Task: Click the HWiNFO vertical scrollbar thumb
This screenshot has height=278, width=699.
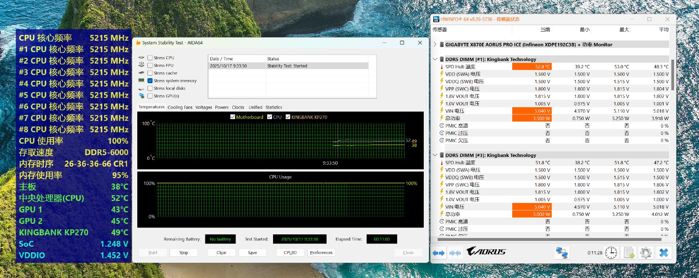Action: [673, 74]
